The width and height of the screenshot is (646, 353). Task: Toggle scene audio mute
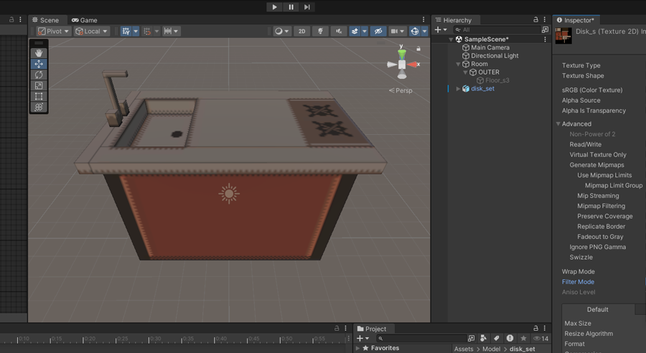point(339,32)
